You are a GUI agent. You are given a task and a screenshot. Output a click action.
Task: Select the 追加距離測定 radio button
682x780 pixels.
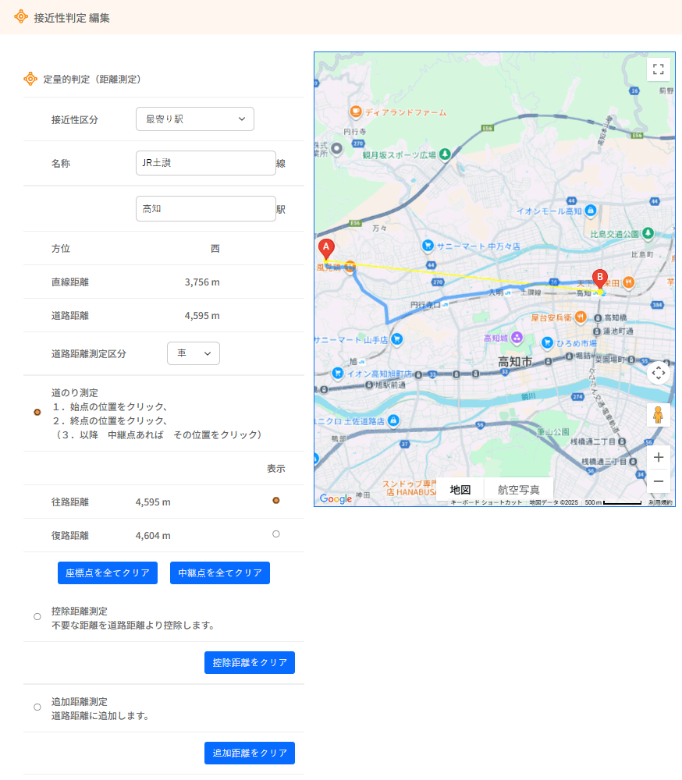click(x=37, y=707)
